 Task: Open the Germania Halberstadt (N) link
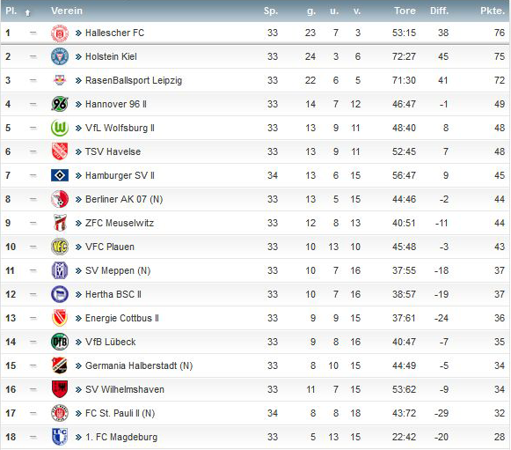pos(139,365)
